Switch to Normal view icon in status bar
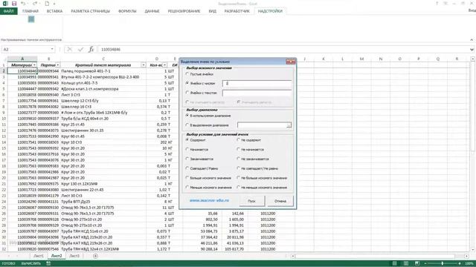This screenshot has height=267, width=476. coord(395,263)
